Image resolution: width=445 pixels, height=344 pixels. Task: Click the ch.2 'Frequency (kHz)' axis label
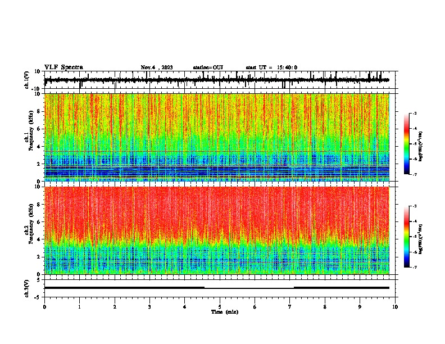[x=31, y=224]
